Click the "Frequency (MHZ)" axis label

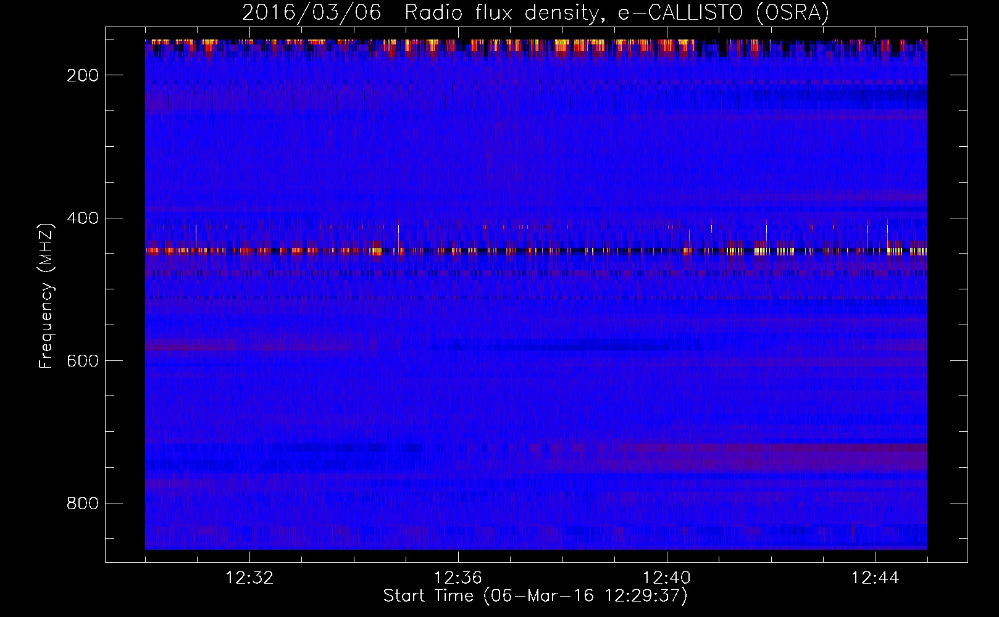(x=46, y=296)
